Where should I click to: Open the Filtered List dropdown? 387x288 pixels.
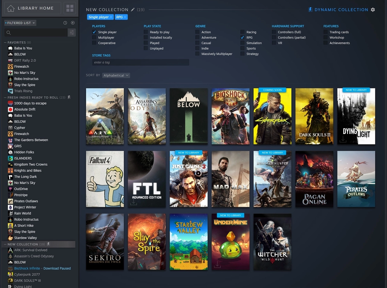(x=20, y=23)
